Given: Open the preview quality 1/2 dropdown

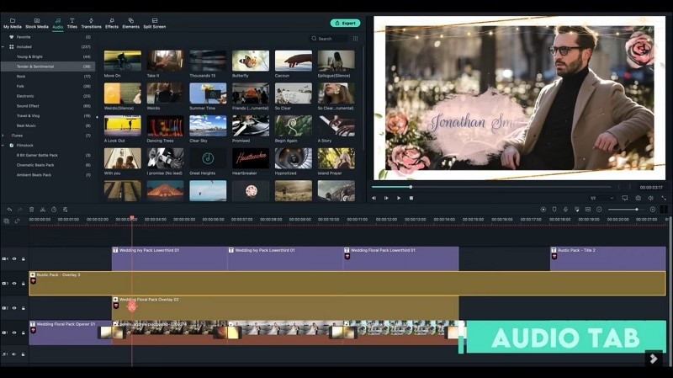Looking at the screenshot, I should (601, 198).
